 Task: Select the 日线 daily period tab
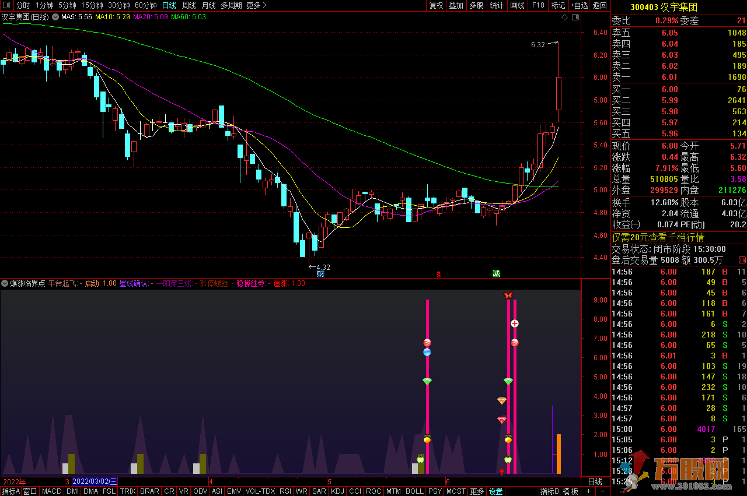[x=169, y=5]
